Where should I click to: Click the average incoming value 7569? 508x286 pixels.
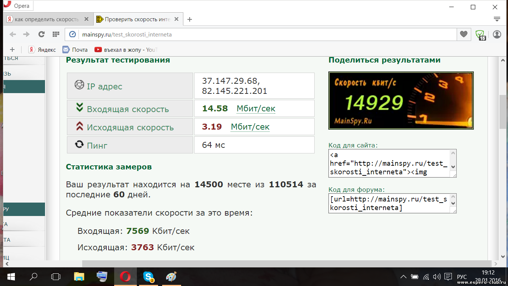tap(138, 231)
